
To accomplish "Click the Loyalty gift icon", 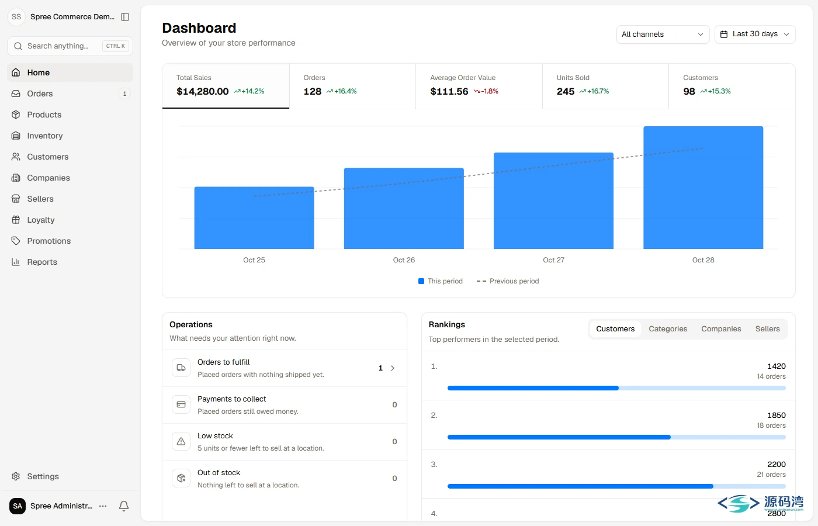I will click(x=16, y=220).
